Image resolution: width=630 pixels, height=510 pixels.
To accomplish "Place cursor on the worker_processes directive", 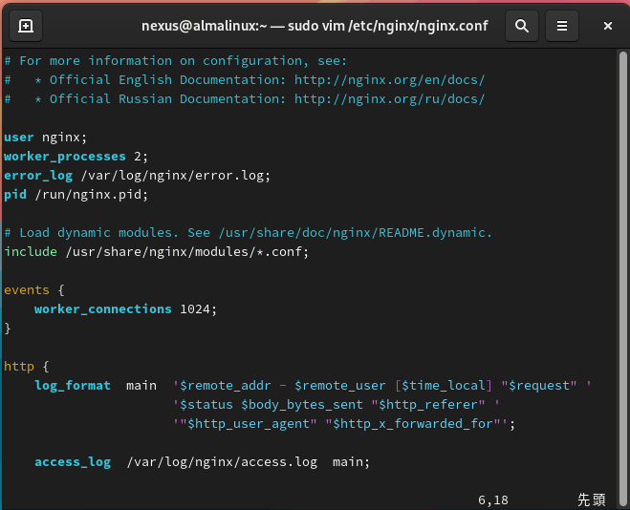I will pos(65,156).
